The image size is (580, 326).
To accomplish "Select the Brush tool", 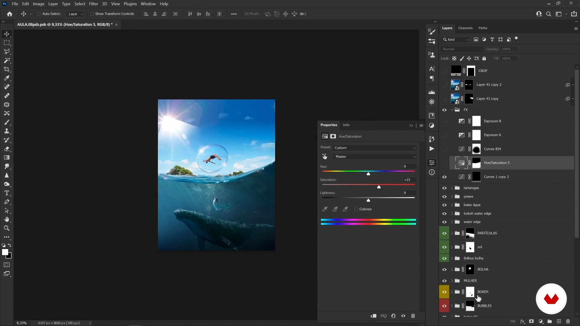I will 7,122.
